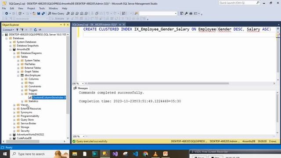Select the Messages results tab
The width and height of the screenshot is (281, 158).
click(x=81, y=88)
